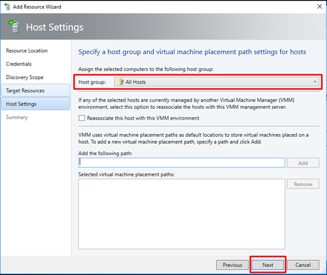Select the Discovery Scope step
This screenshot has height=275, width=327.
pyautogui.click(x=25, y=77)
